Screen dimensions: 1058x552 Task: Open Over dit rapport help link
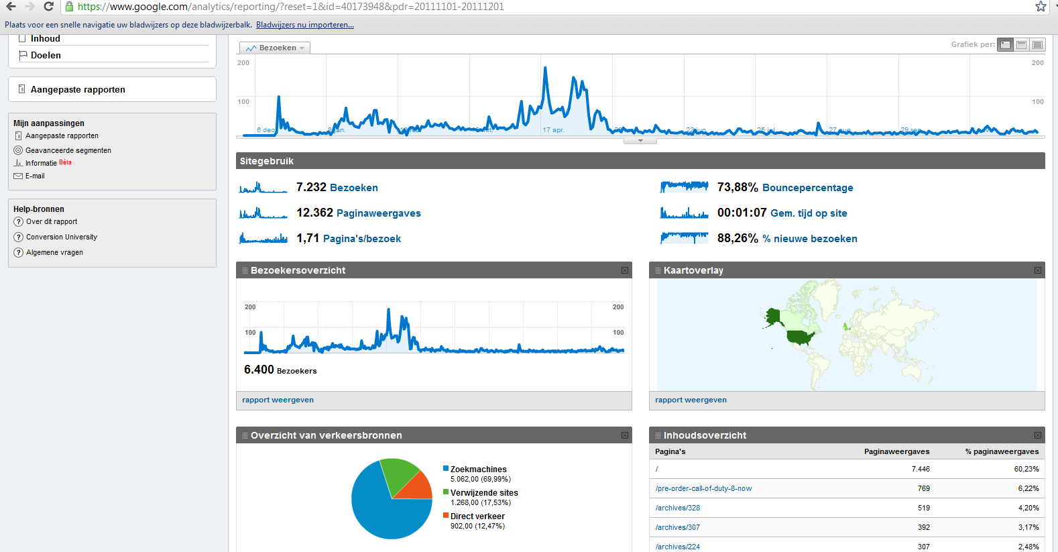pos(52,222)
